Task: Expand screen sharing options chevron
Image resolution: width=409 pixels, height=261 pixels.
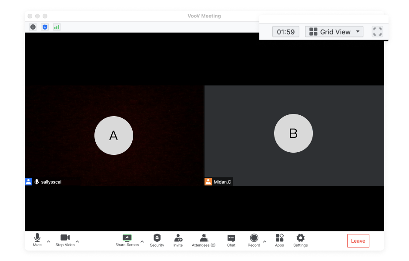Action: pyautogui.click(x=142, y=241)
